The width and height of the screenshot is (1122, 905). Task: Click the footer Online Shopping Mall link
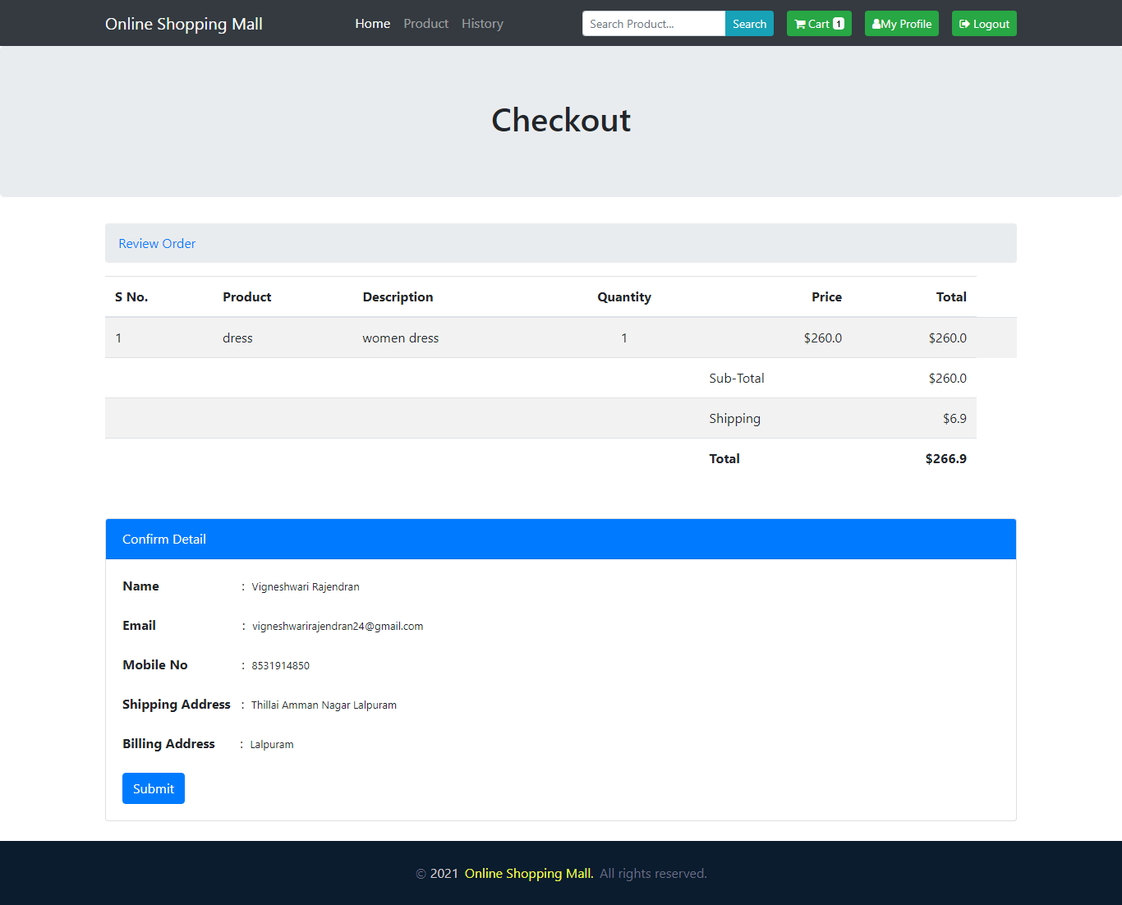(529, 873)
